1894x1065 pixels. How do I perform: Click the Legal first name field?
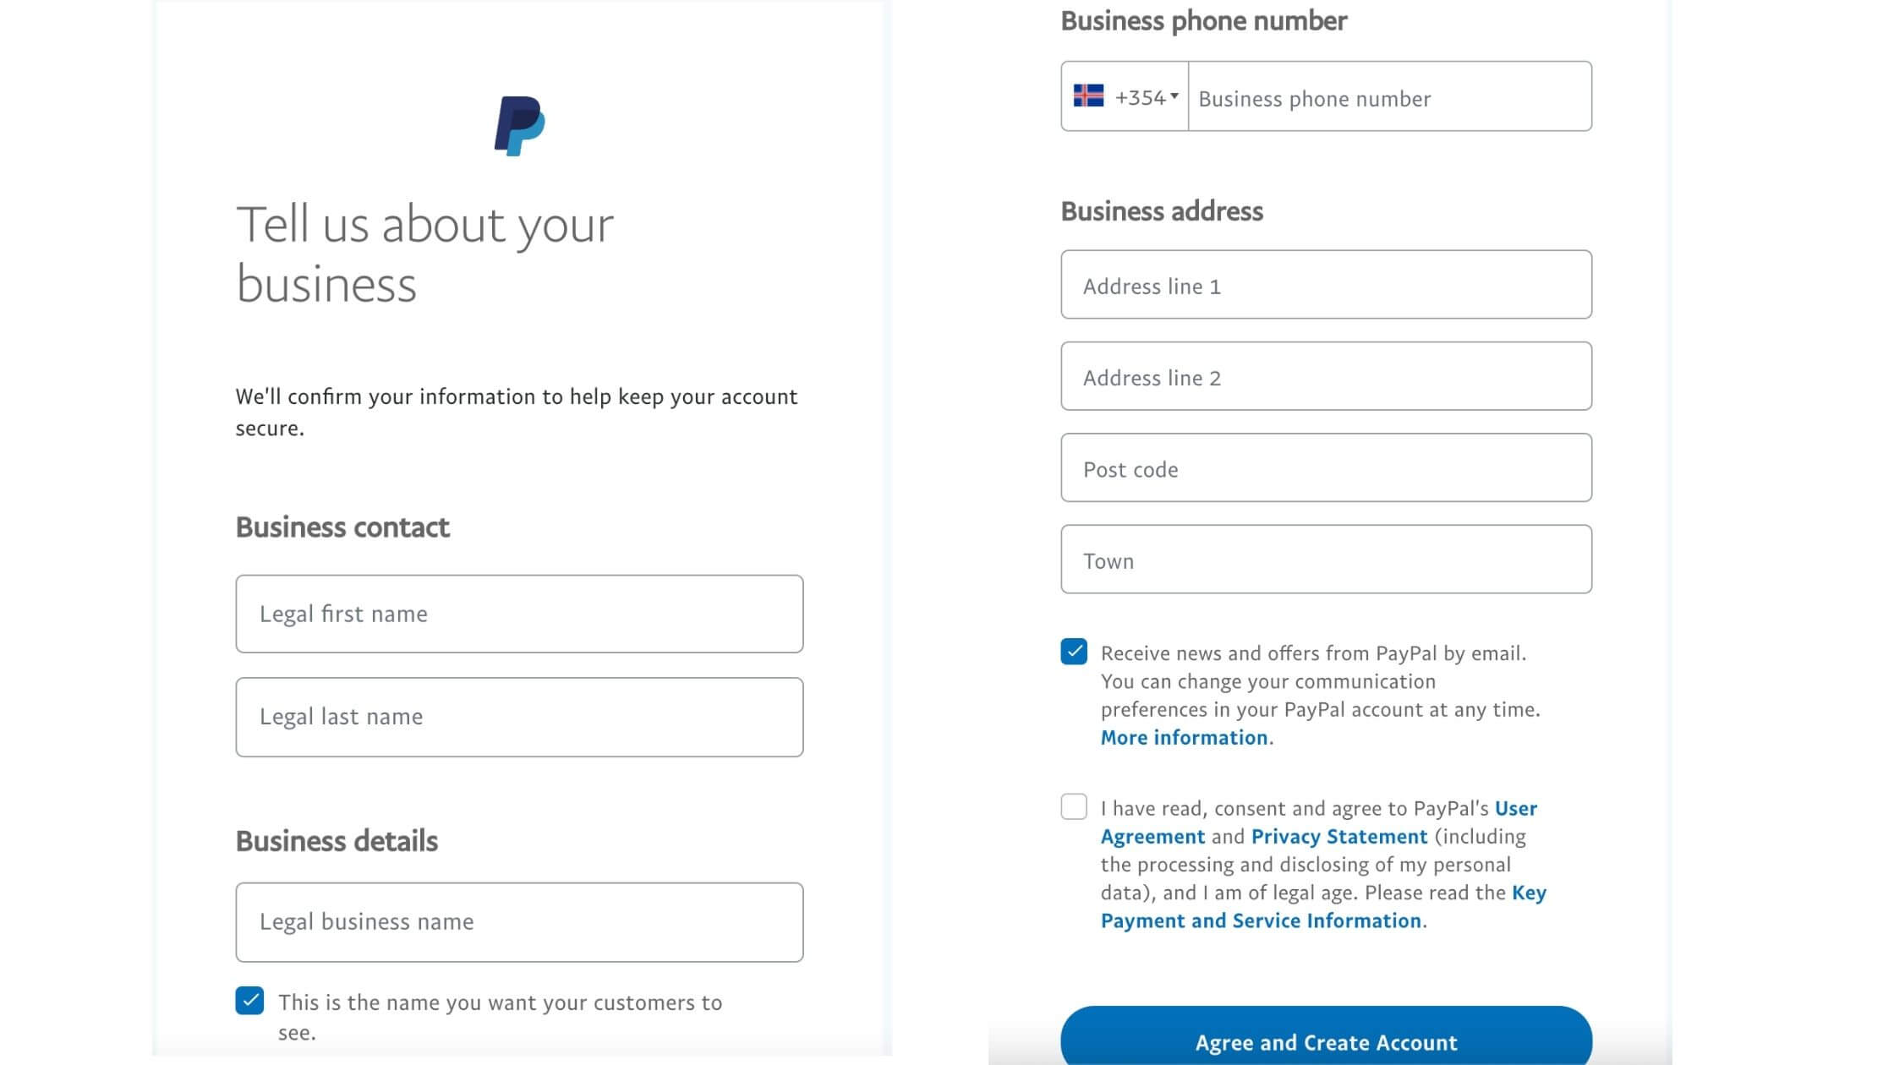[519, 614]
